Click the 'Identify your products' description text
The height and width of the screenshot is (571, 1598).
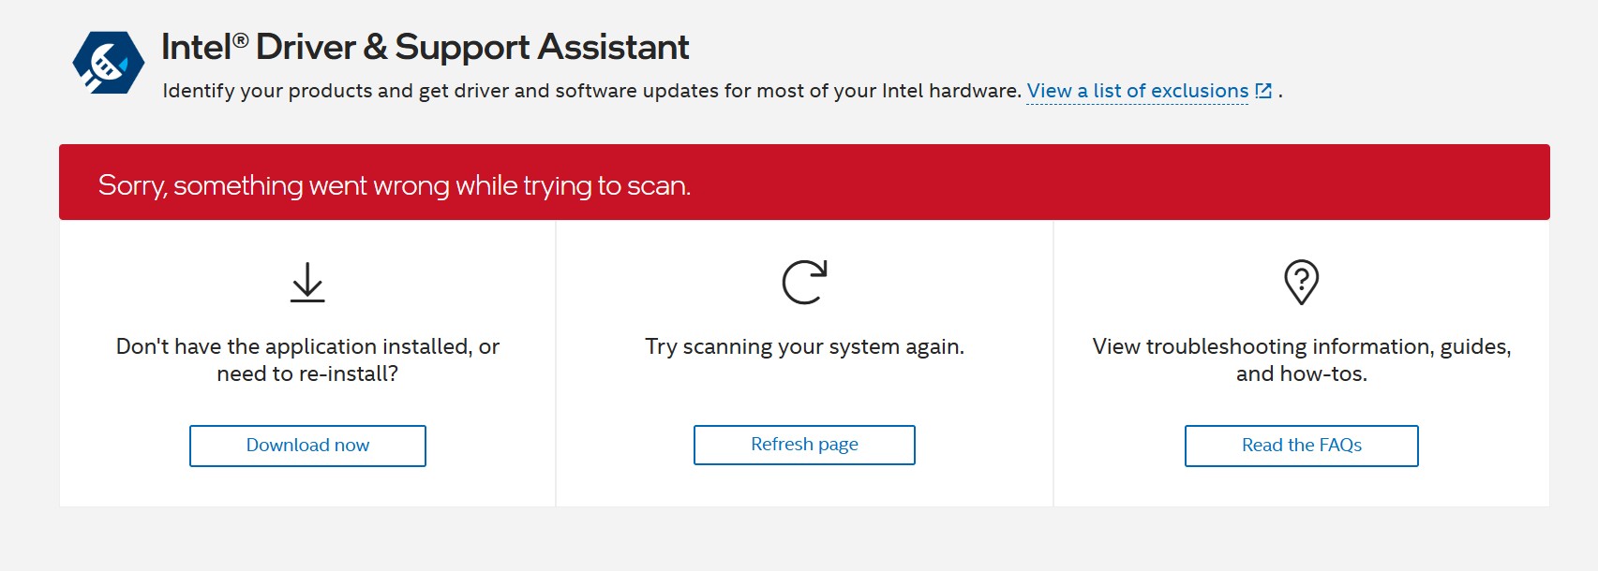[590, 91]
